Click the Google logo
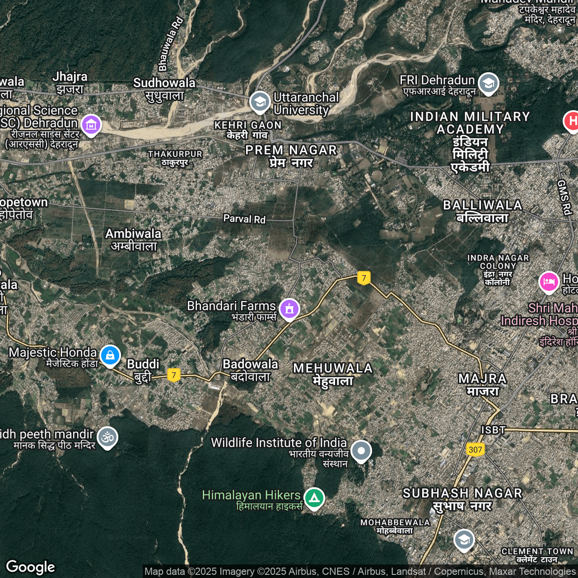Viewport: 578px width, 578px height. (31, 567)
